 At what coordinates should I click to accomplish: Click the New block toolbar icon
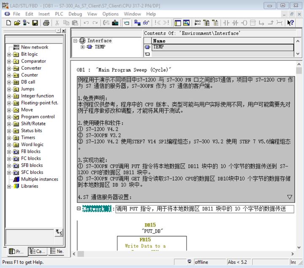coord(8,23)
